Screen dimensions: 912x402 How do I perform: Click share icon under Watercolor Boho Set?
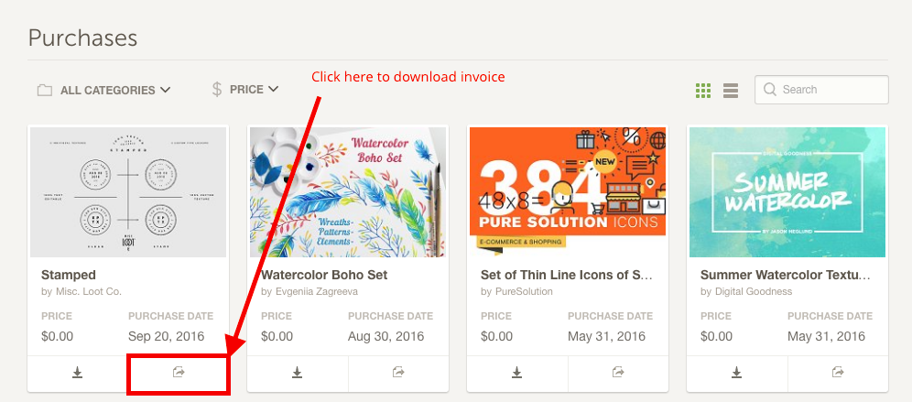[x=398, y=373]
